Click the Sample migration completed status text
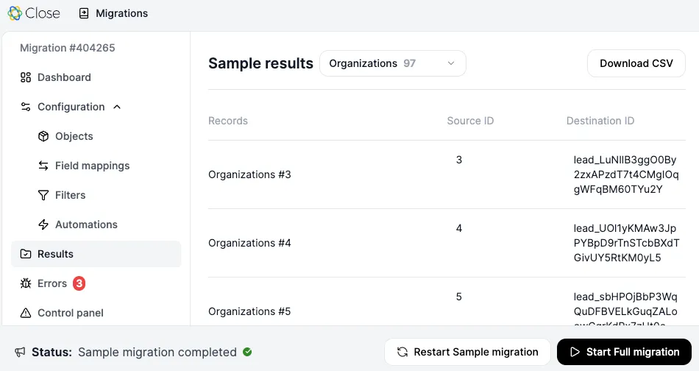 pos(157,353)
